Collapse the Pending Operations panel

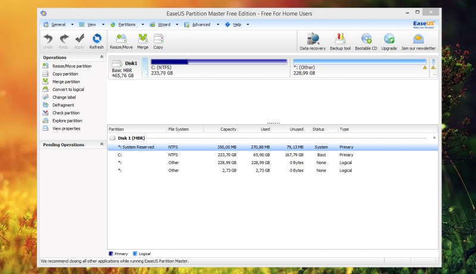pyautogui.click(x=102, y=144)
